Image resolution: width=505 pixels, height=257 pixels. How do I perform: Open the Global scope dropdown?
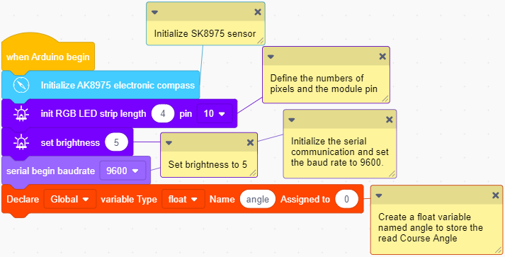point(70,199)
